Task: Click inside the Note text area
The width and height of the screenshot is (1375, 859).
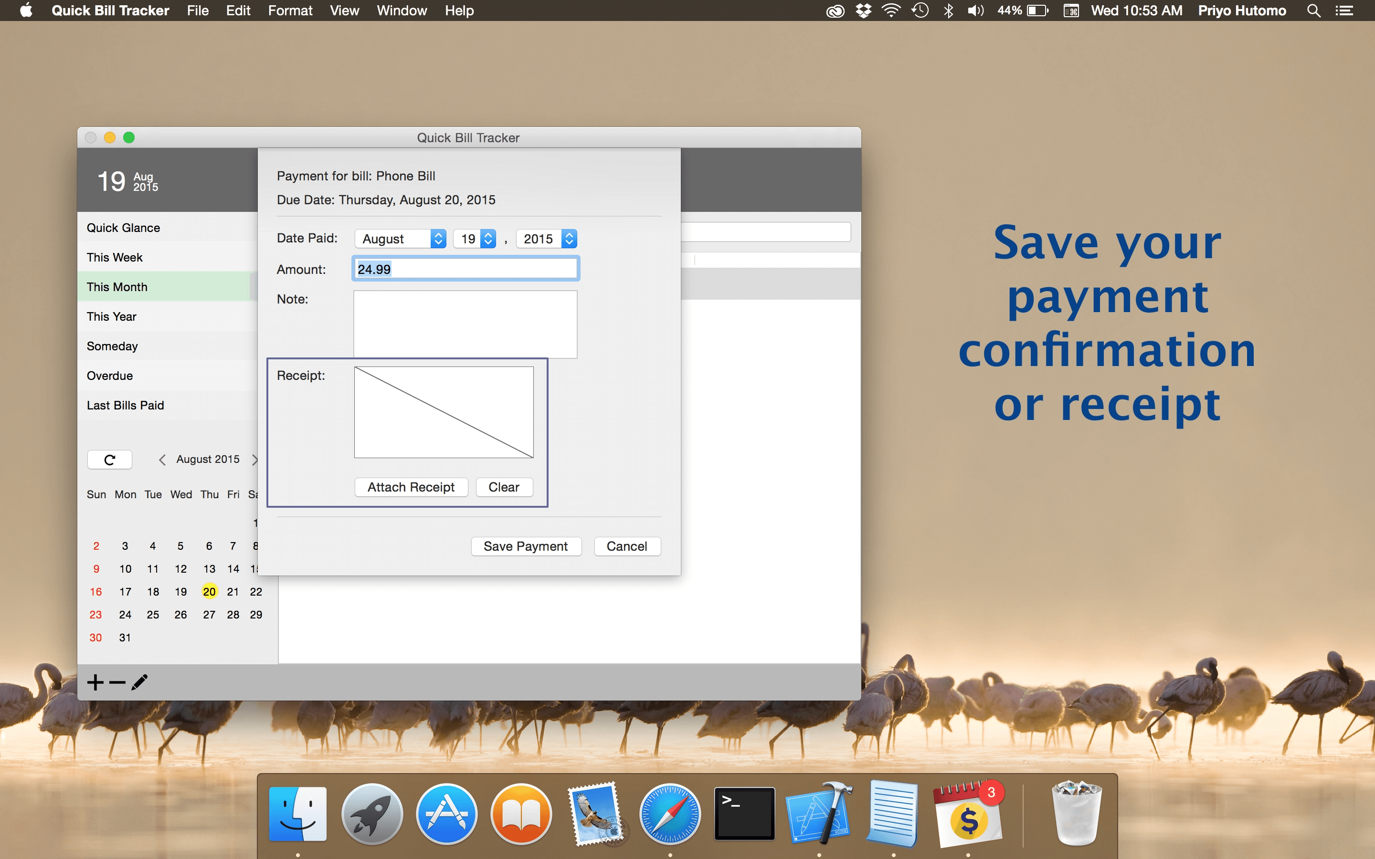Action: click(x=465, y=324)
